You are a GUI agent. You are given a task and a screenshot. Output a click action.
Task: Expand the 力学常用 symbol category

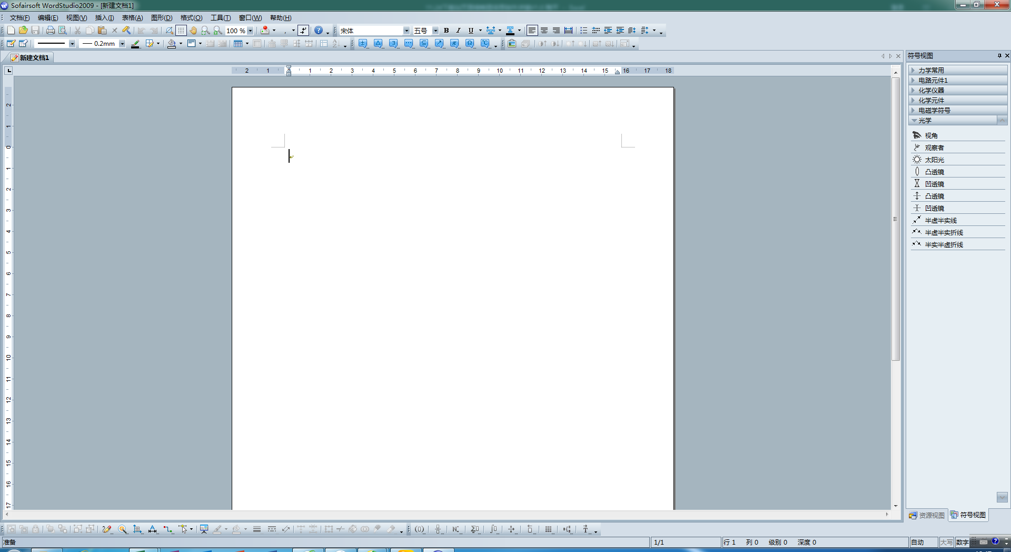958,70
